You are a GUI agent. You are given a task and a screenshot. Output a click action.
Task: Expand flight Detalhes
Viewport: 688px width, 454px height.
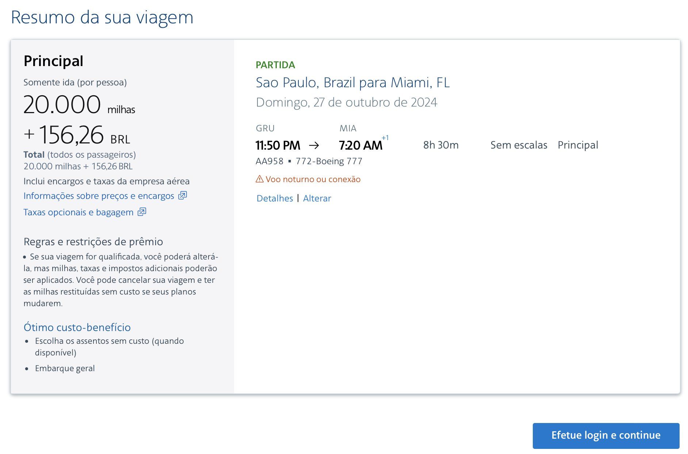point(275,199)
